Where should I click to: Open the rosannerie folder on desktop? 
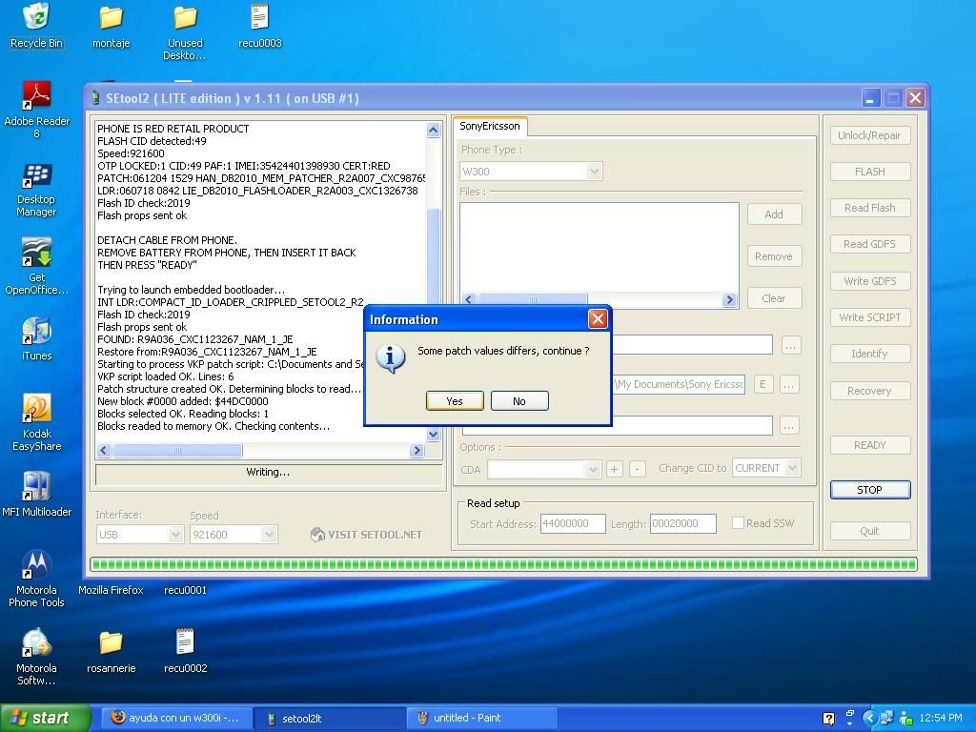[x=111, y=652]
